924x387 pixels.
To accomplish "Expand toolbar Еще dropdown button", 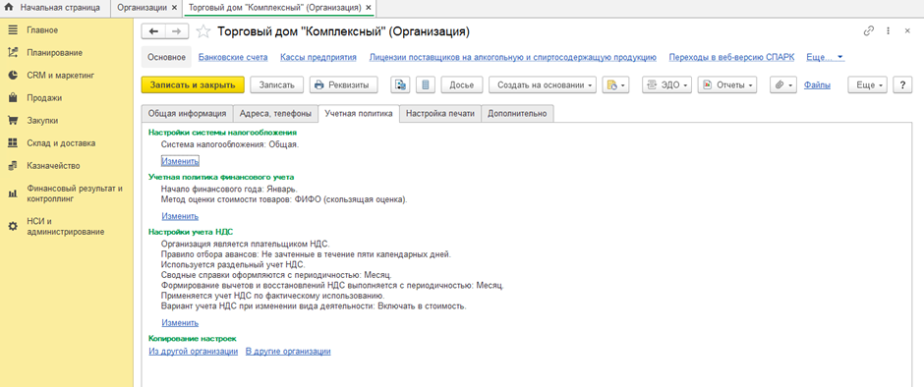I will tap(867, 84).
